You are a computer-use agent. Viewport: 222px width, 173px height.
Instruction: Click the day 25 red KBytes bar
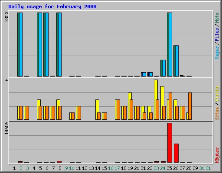170,143
